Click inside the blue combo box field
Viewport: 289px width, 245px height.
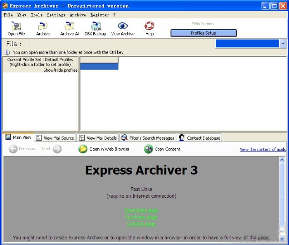click(247, 44)
